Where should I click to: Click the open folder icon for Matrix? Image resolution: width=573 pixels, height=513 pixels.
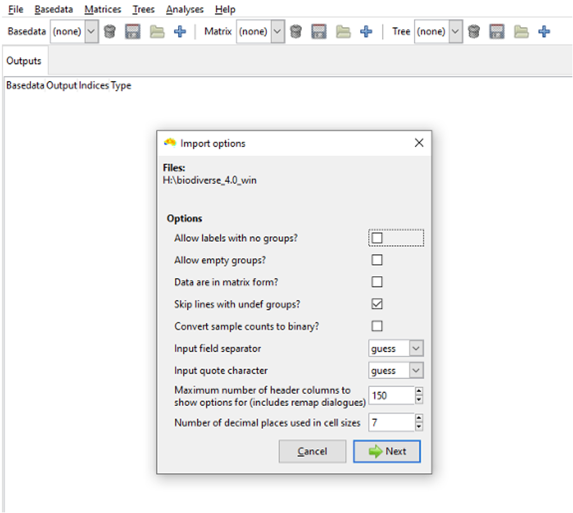point(343,32)
